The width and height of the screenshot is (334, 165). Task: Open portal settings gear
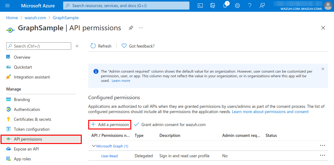coord(237,6)
